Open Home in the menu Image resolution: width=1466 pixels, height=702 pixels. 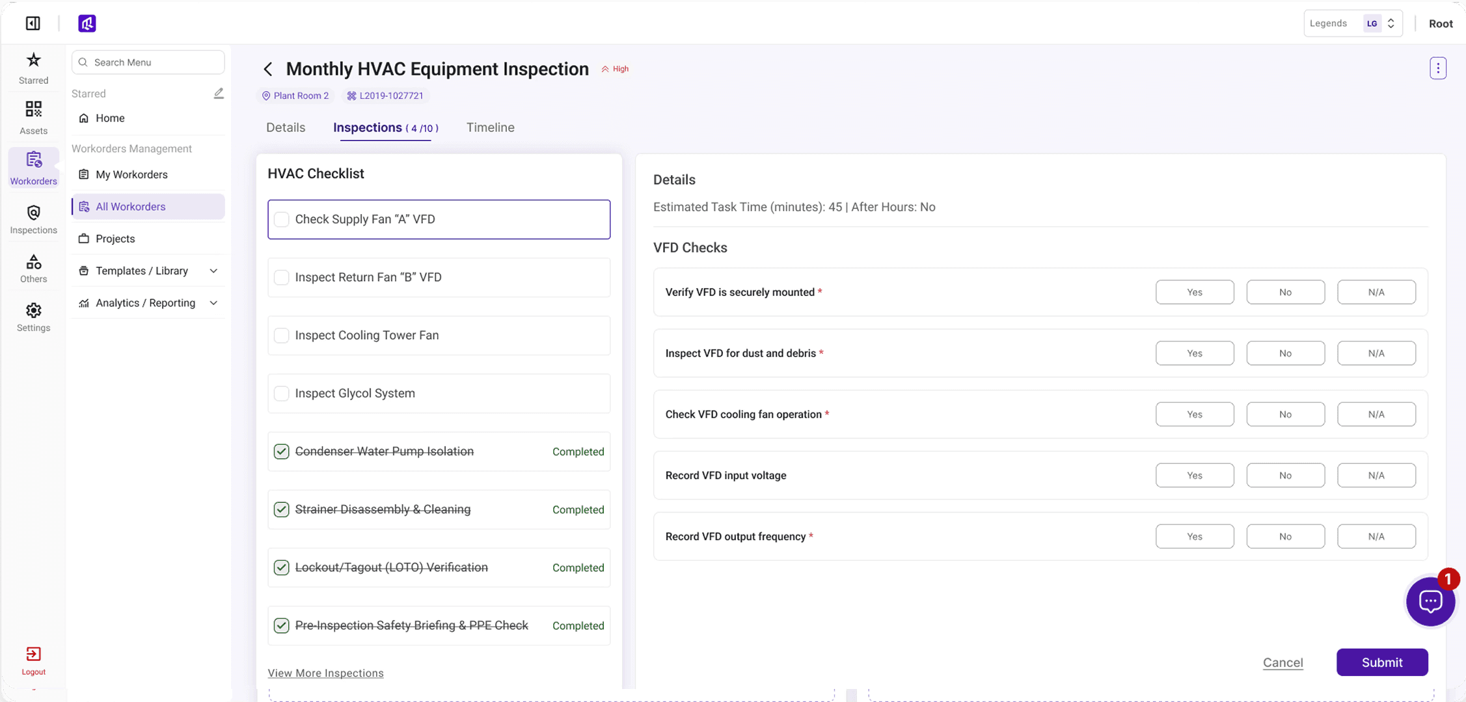point(148,118)
